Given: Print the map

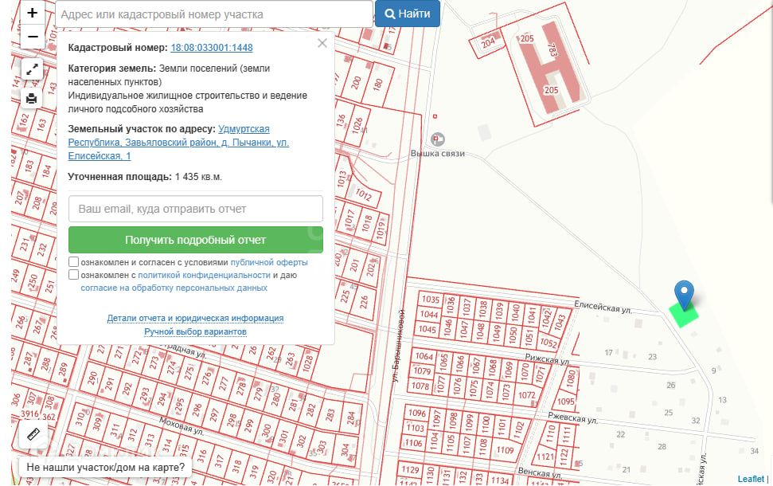Looking at the screenshot, I should 32,99.
